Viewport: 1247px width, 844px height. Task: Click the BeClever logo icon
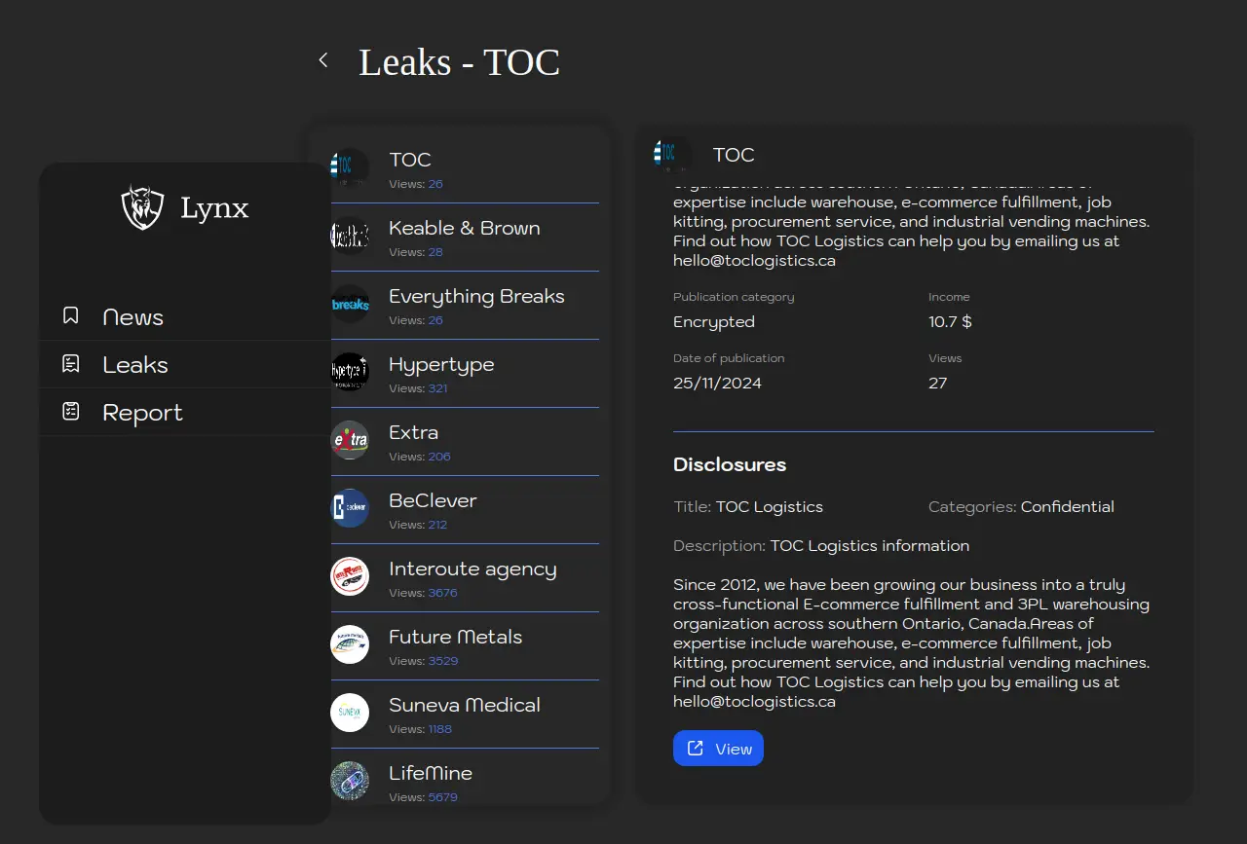tap(350, 508)
